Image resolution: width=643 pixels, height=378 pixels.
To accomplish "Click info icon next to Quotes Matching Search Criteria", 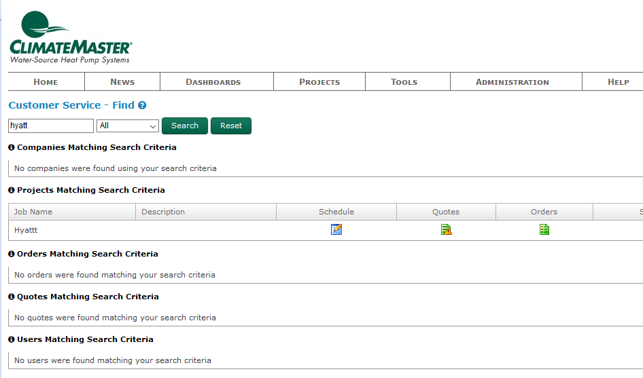I will pyautogui.click(x=12, y=297).
